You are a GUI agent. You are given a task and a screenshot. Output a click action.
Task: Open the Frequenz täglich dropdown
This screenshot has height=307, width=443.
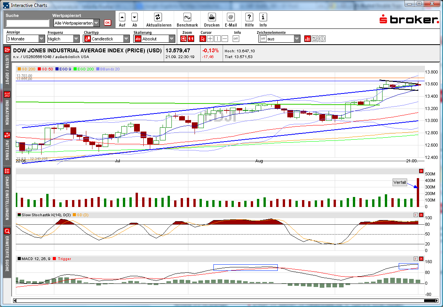tap(63, 38)
